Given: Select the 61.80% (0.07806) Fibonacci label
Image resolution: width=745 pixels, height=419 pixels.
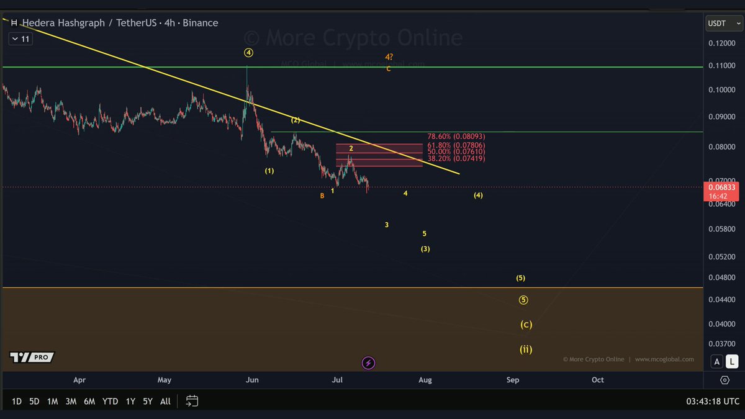Looking at the screenshot, I should click(456, 145).
